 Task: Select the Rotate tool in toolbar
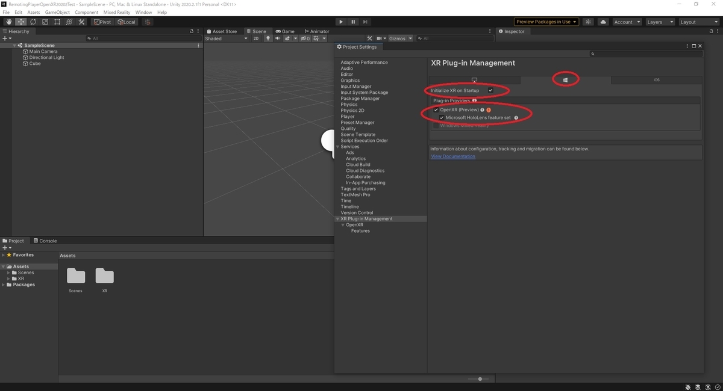point(33,22)
